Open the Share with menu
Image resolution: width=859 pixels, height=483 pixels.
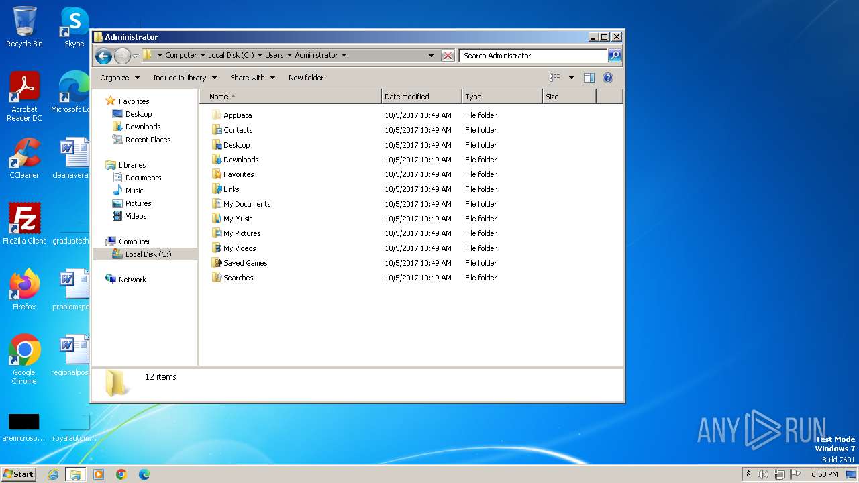point(252,78)
